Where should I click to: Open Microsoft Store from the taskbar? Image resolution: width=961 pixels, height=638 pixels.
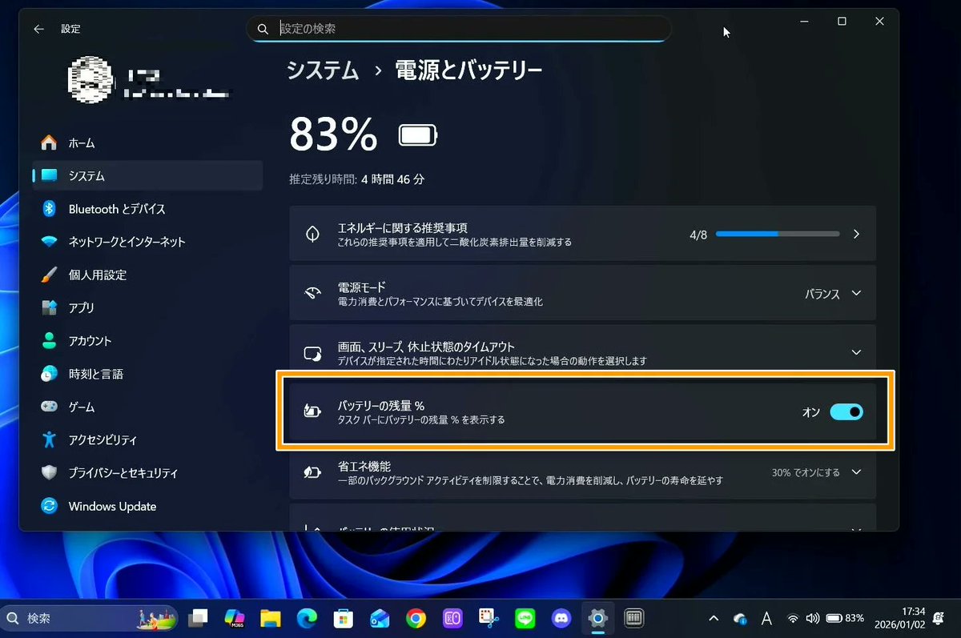tap(344, 618)
